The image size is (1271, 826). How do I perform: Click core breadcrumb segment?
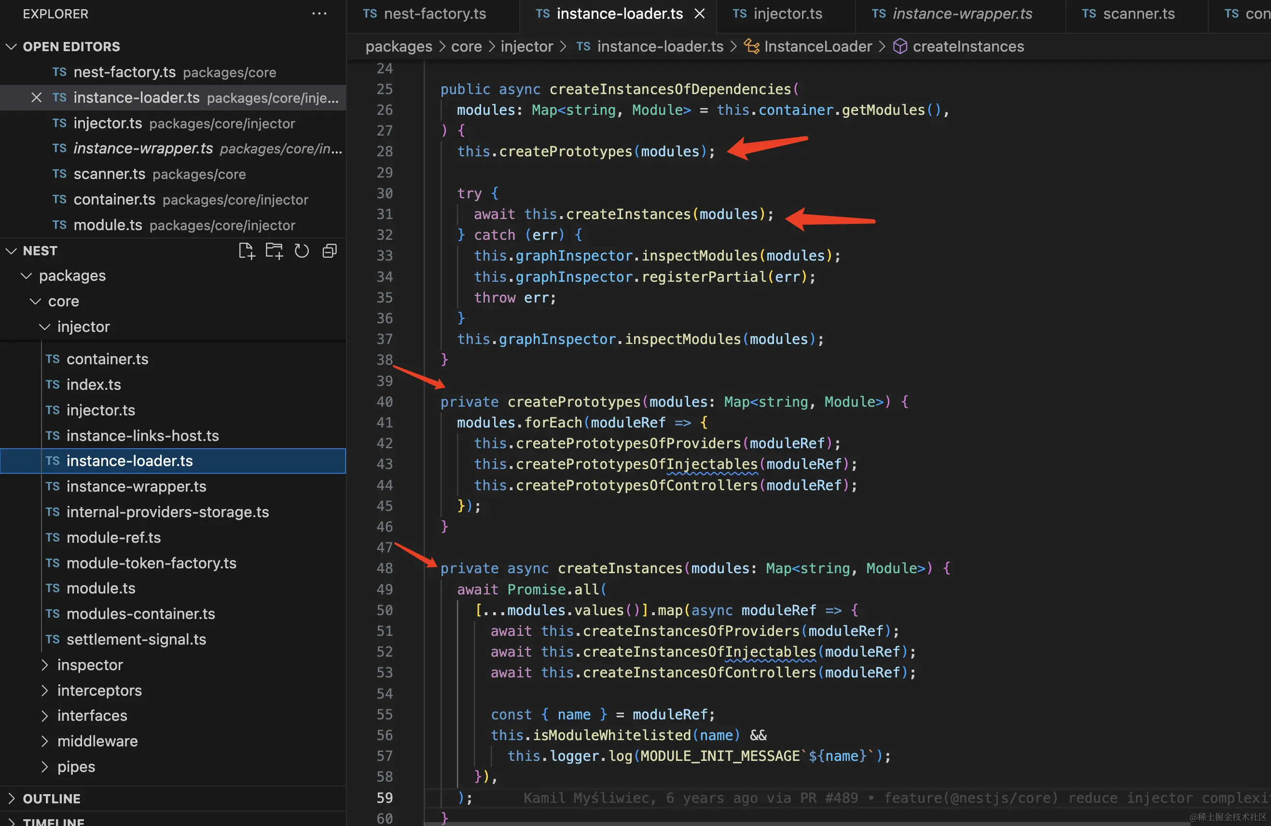tap(466, 46)
